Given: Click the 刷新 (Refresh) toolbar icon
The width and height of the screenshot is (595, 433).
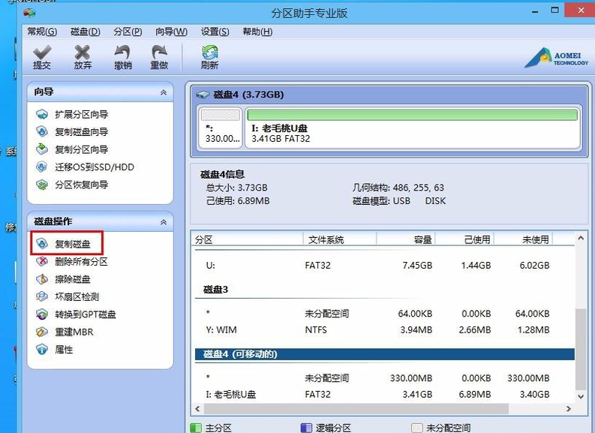Looking at the screenshot, I should [x=209, y=57].
